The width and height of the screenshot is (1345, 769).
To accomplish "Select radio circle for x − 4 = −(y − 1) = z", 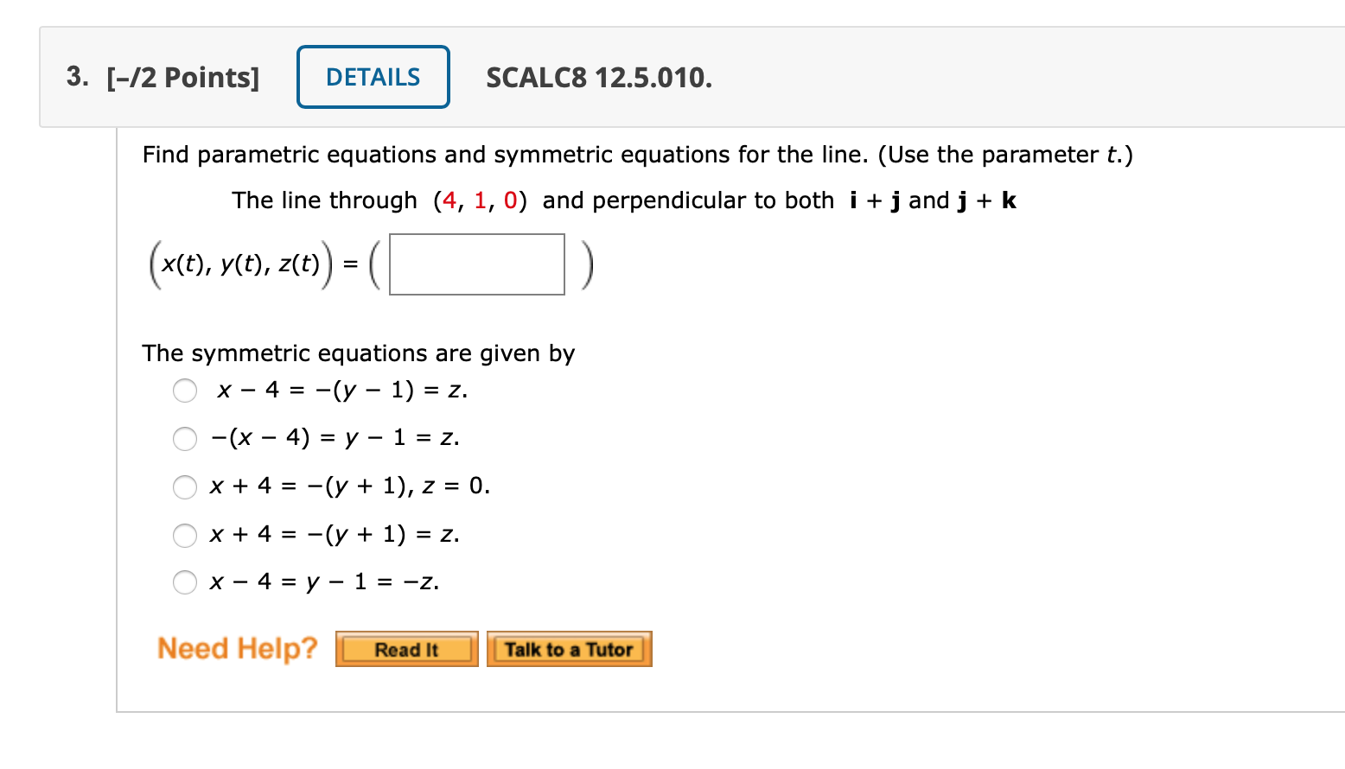I will tap(185, 391).
